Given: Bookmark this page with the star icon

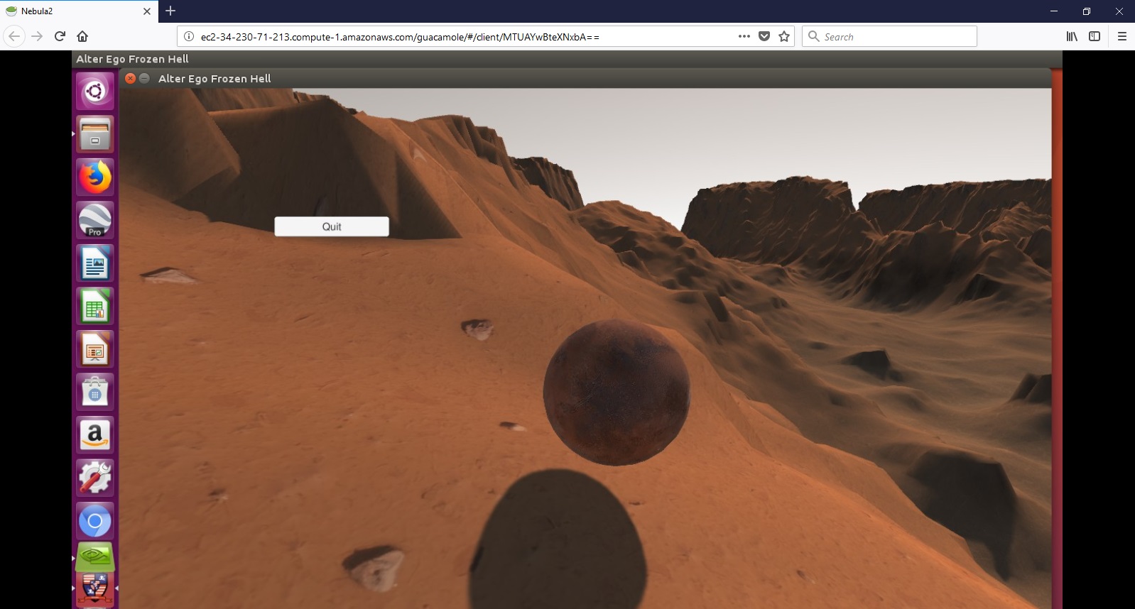Looking at the screenshot, I should 784,36.
